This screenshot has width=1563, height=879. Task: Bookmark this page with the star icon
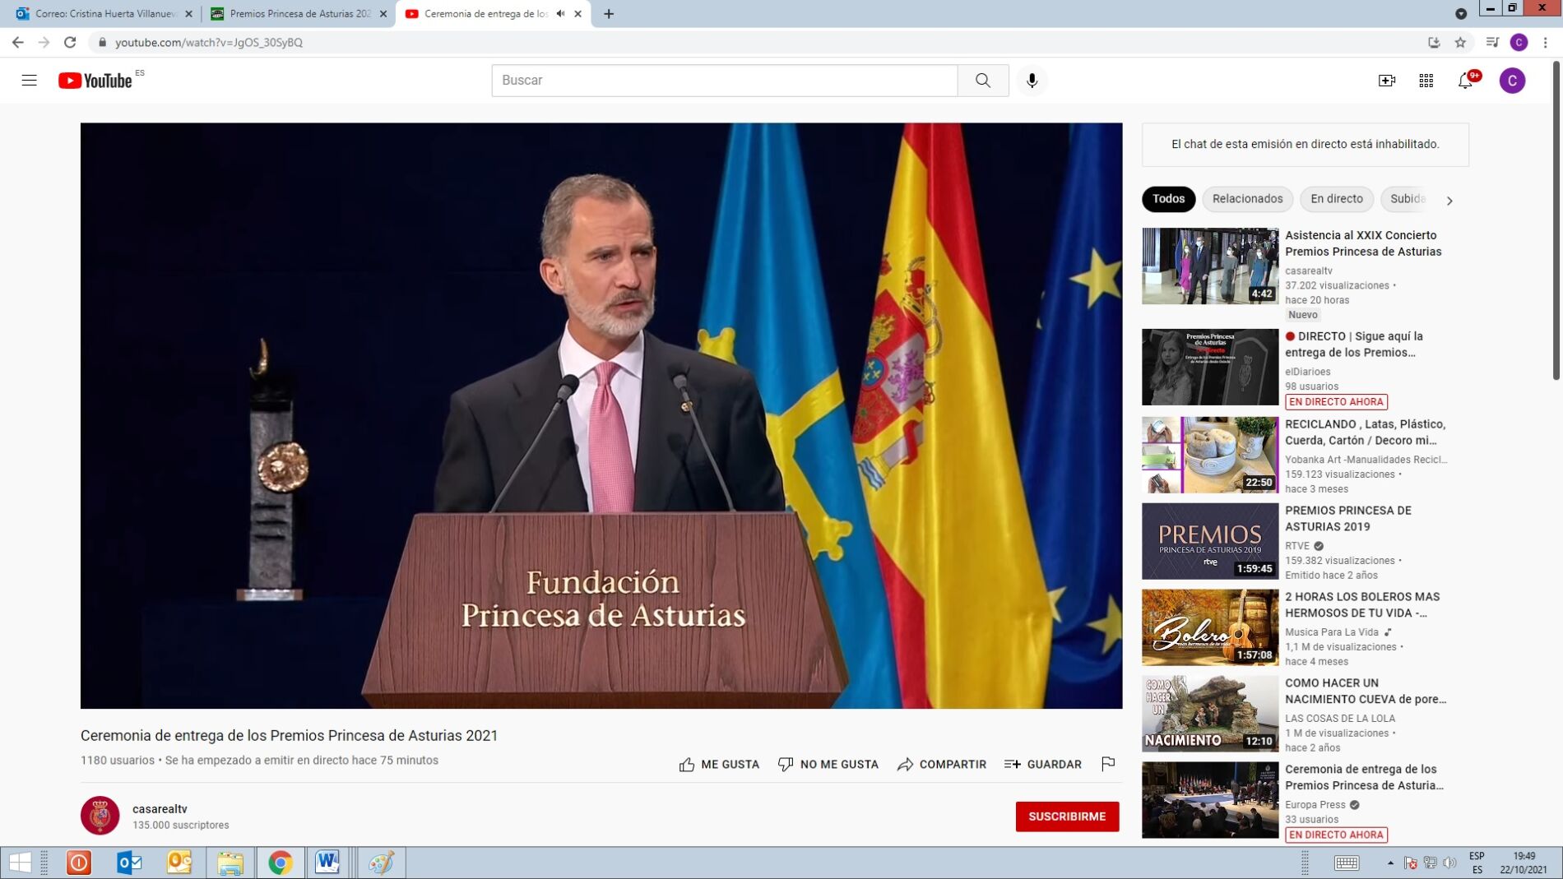(1460, 43)
